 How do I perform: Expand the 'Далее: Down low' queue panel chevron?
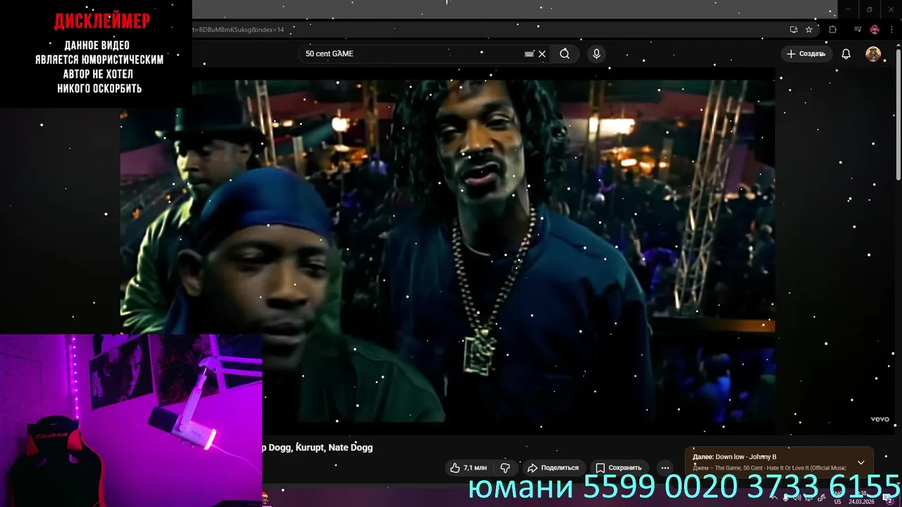click(860, 463)
